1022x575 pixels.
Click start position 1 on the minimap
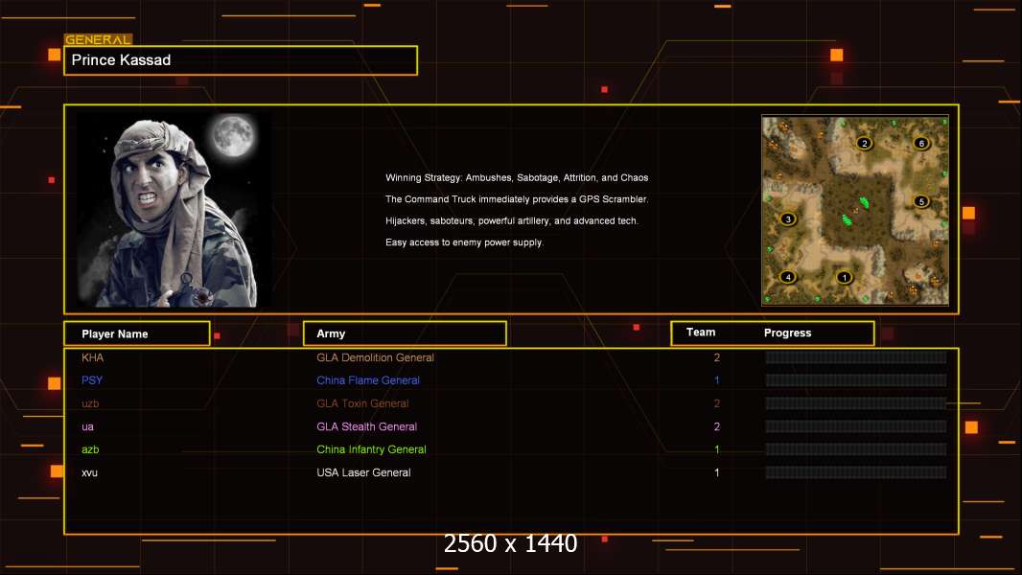[844, 278]
